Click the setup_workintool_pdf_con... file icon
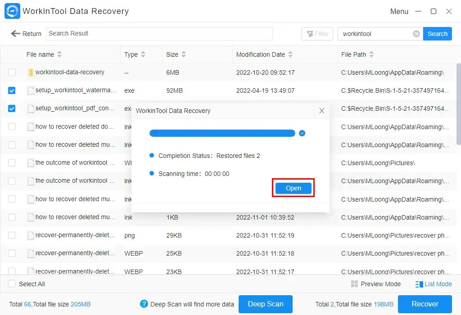The height and width of the screenshot is (315, 461). coord(31,109)
